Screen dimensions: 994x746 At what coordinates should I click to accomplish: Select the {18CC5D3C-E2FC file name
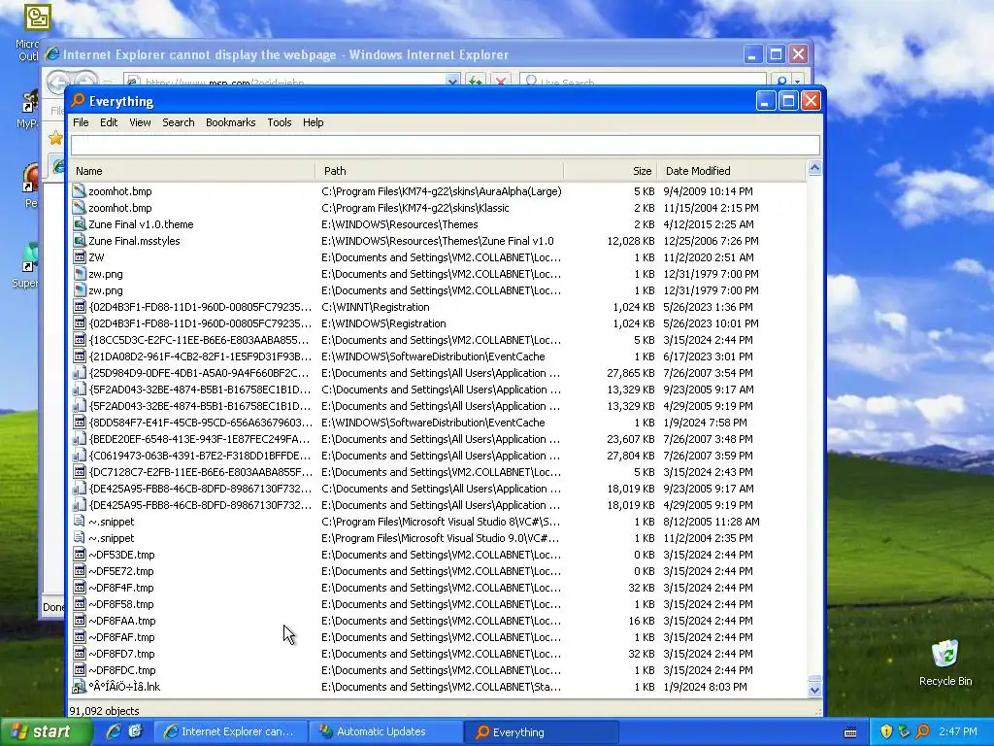pos(200,340)
